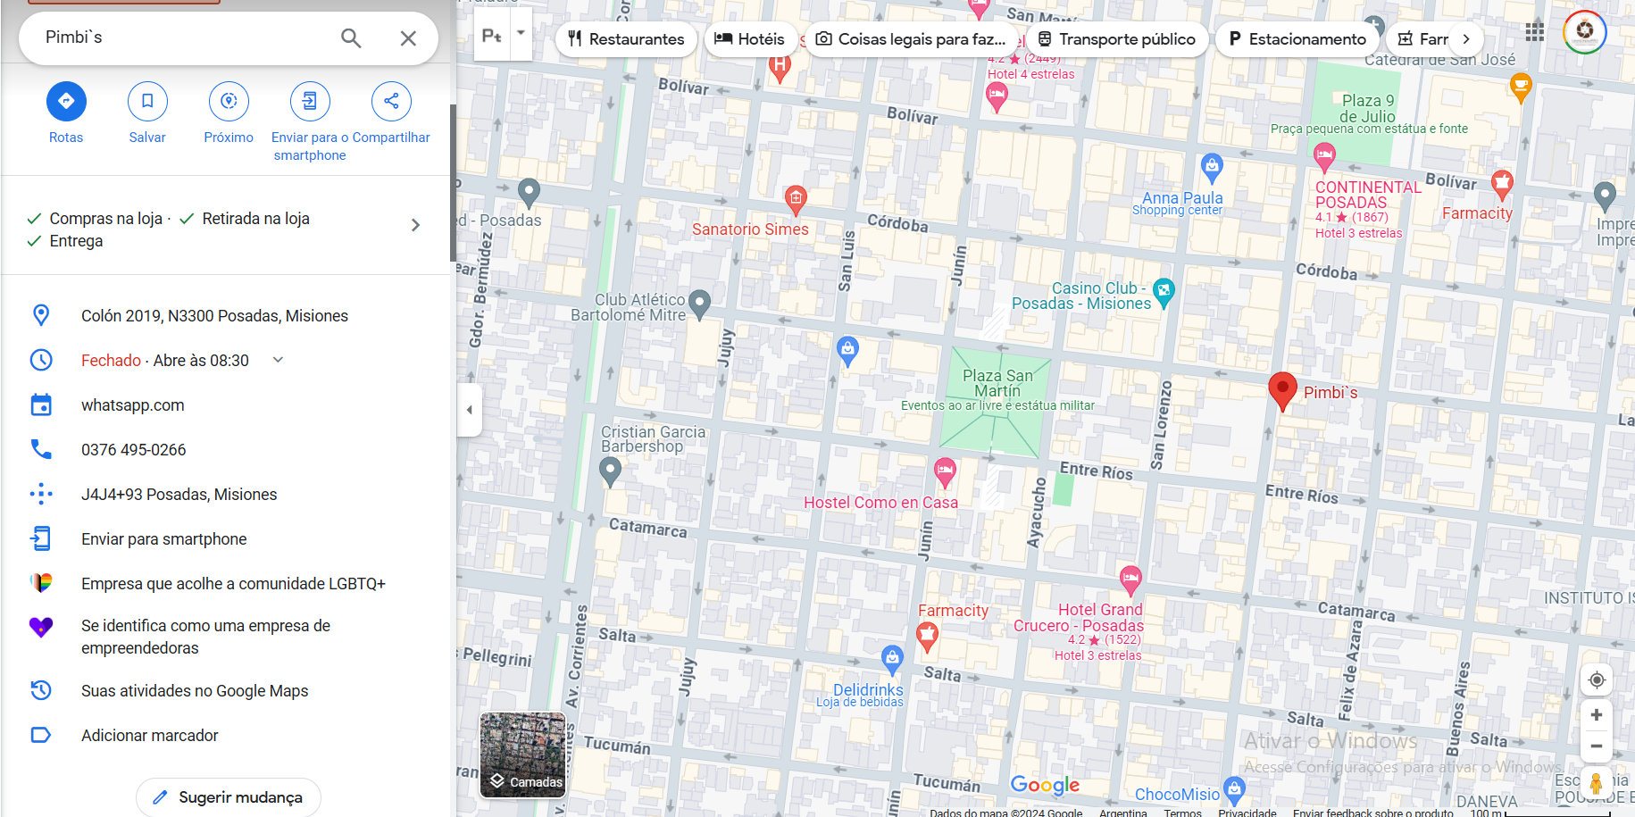Click Delidrinks store marker
Image resolution: width=1635 pixels, height=817 pixels.
[892, 660]
